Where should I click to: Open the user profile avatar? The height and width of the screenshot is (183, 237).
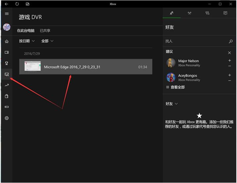point(7,27)
